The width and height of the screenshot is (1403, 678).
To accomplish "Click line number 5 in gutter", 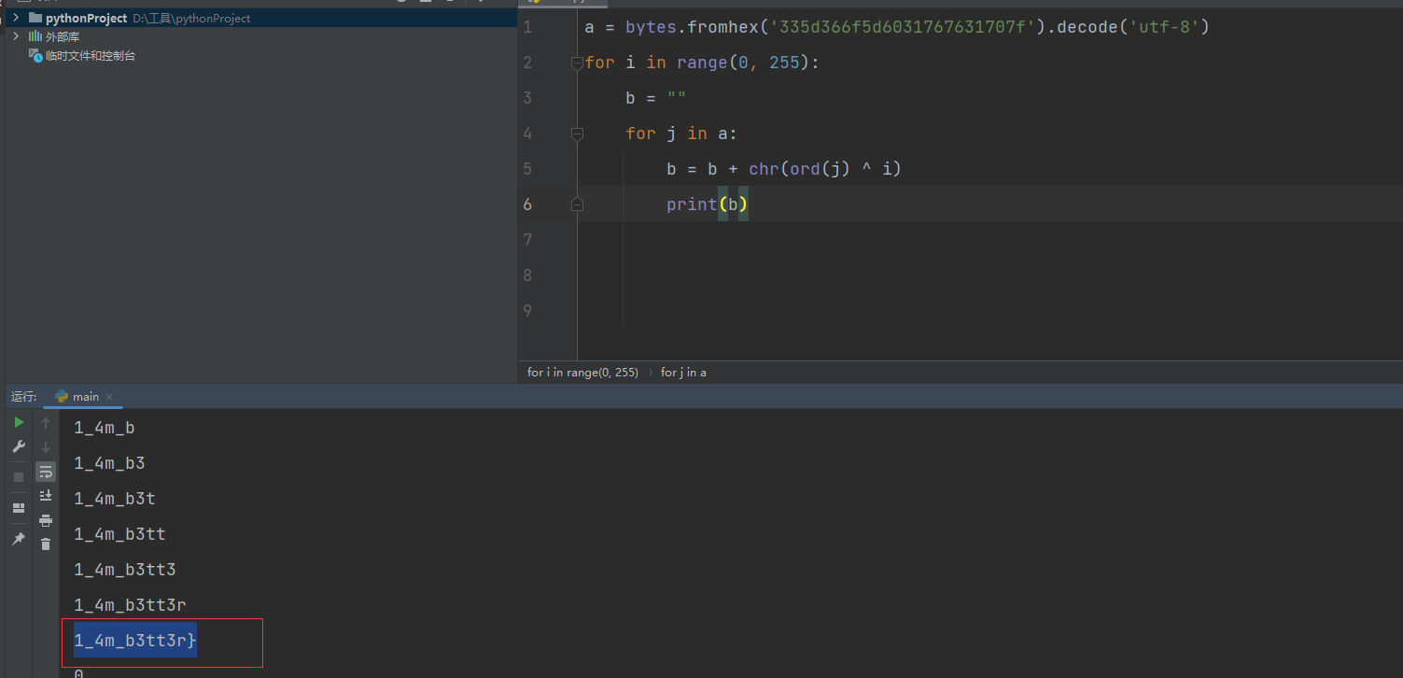I will 527,169.
